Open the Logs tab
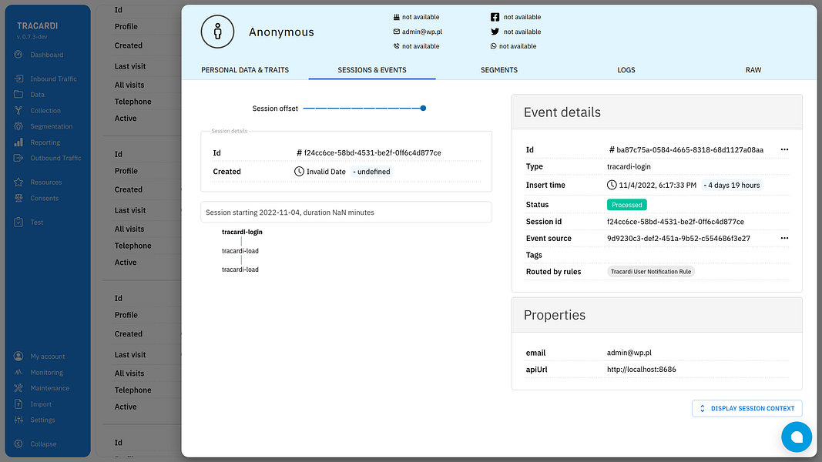Image resolution: width=822 pixels, height=462 pixels. pos(626,69)
